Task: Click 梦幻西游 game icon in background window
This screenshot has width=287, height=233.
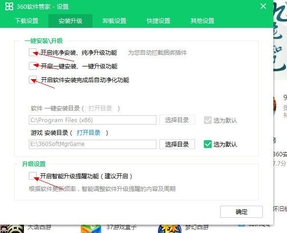Action: pos(170,229)
